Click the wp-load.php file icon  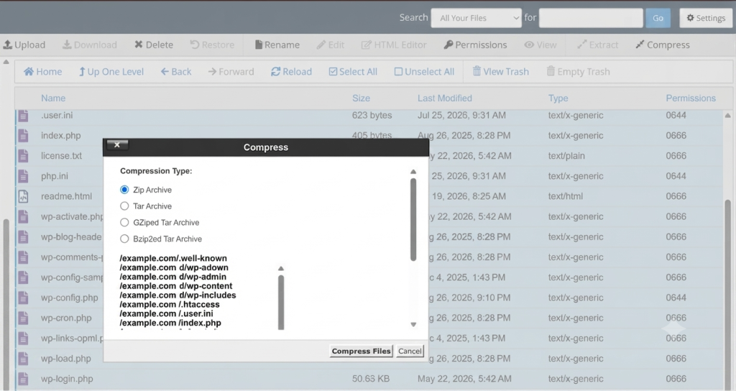(23, 359)
